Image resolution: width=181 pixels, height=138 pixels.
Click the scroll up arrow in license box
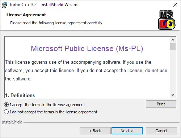point(173,40)
